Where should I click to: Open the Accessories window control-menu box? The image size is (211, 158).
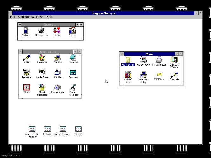[x=20, y=52]
